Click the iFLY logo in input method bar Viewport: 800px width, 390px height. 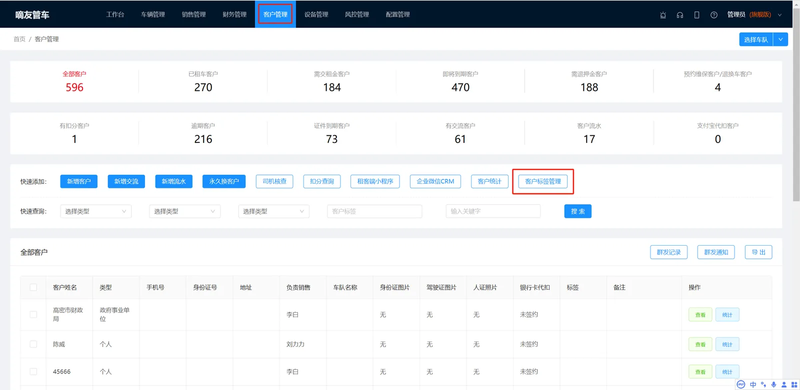[741, 385]
